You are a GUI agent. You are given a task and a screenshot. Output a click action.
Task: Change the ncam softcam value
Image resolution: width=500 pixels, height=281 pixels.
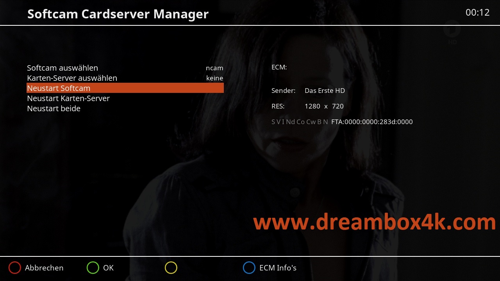[214, 68]
